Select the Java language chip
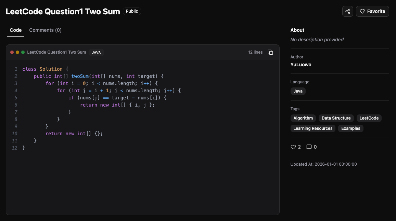This screenshot has width=396, height=221. point(298,91)
